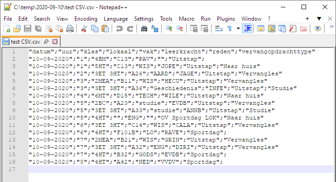Close the document with the menu bar X
The height and width of the screenshot is (182, 336).
(330, 19)
